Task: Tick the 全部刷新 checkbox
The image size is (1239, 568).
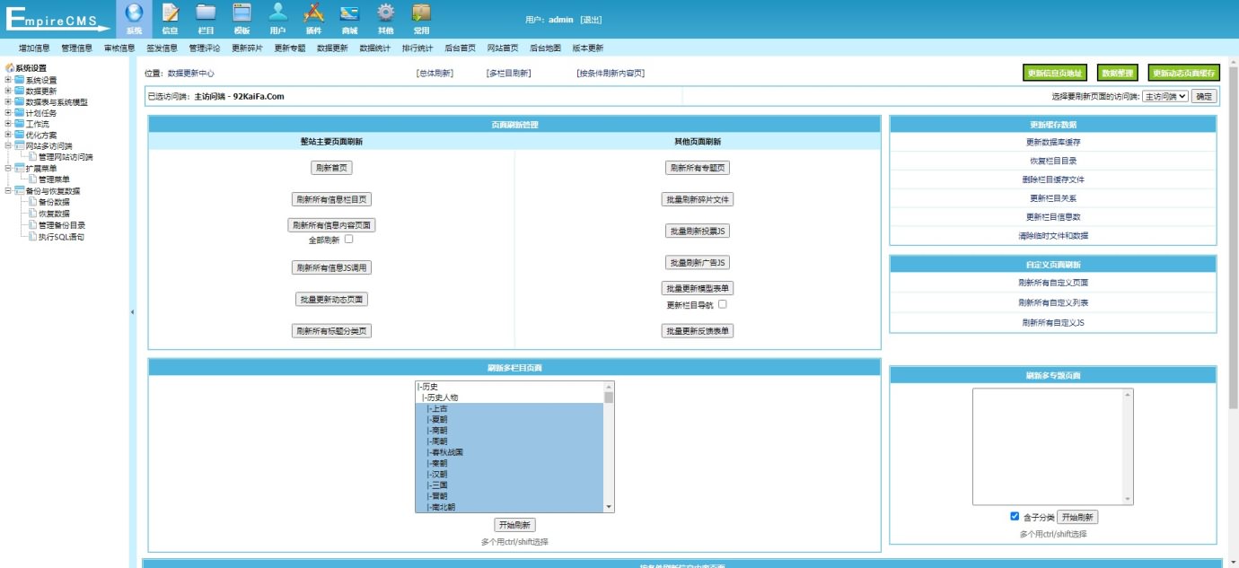Action: click(x=348, y=240)
